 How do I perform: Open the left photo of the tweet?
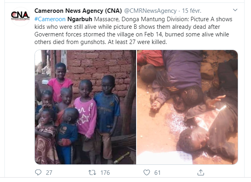click(x=85, y=107)
